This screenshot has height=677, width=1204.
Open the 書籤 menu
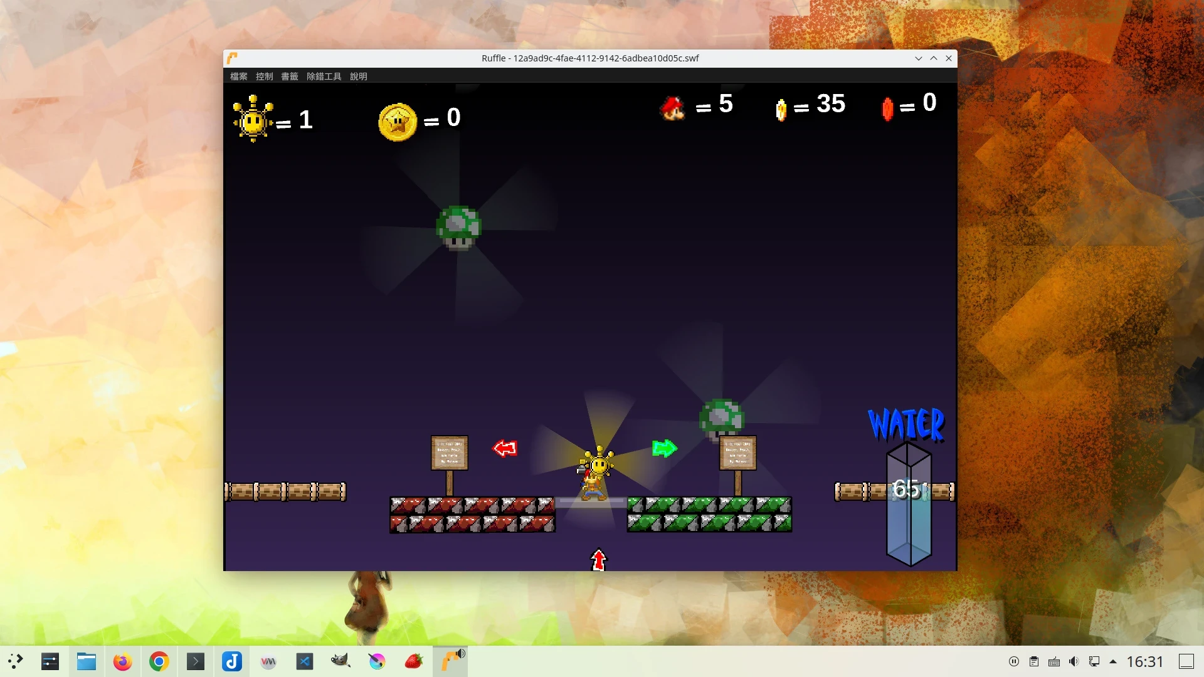(290, 76)
